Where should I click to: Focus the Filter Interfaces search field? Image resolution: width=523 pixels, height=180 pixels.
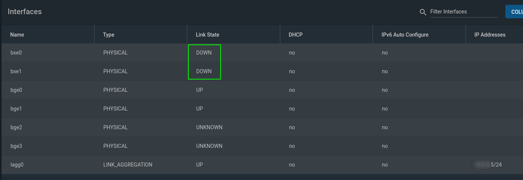[464, 12]
